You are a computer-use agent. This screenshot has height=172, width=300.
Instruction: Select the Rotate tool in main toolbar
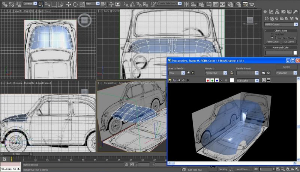(x=75, y=4)
